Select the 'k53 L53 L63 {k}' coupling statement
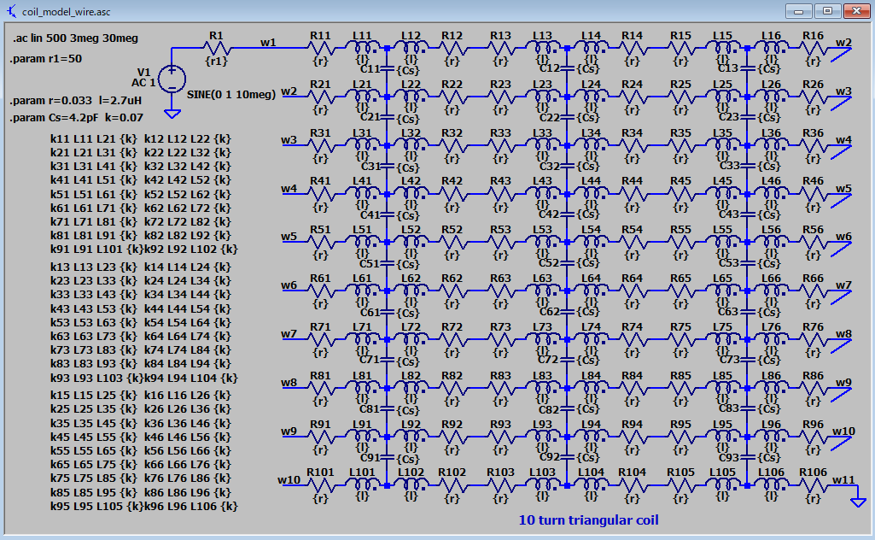 pos(94,323)
